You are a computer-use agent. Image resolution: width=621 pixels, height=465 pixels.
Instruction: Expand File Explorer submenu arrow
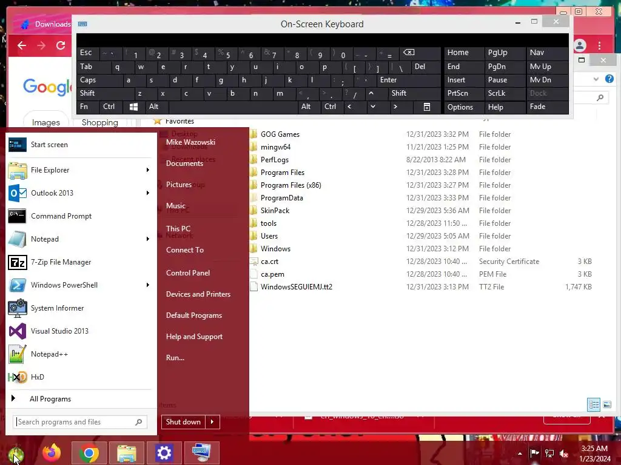[148, 170]
